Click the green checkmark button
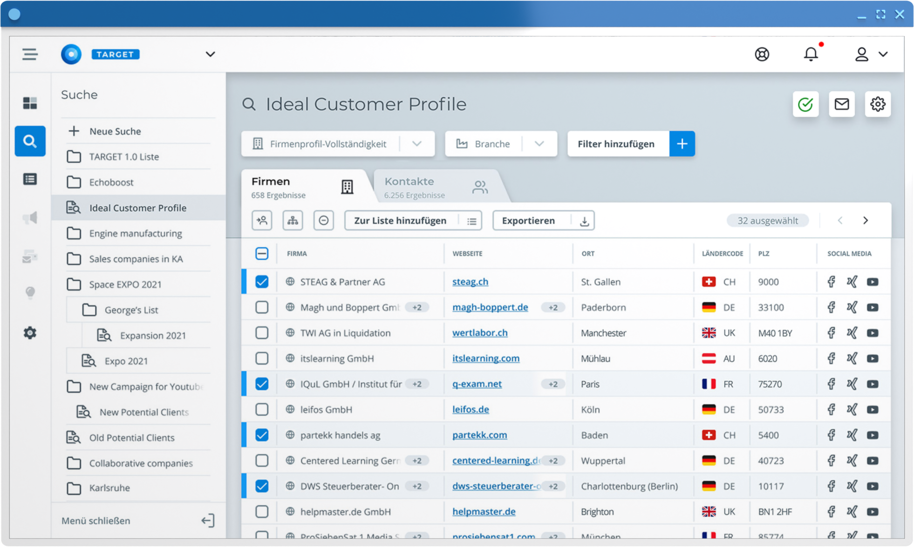Image resolution: width=914 pixels, height=547 pixels. (x=805, y=104)
